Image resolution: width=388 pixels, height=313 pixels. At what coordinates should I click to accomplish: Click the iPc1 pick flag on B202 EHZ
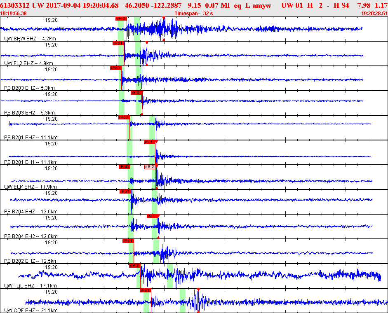[x=128, y=241]
